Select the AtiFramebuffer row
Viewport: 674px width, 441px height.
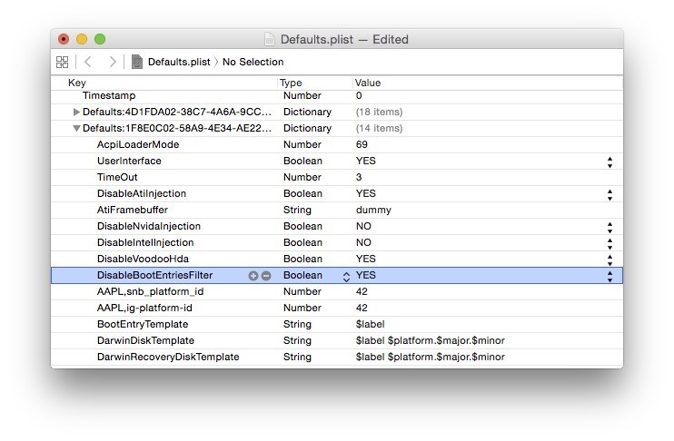pyautogui.click(x=133, y=211)
